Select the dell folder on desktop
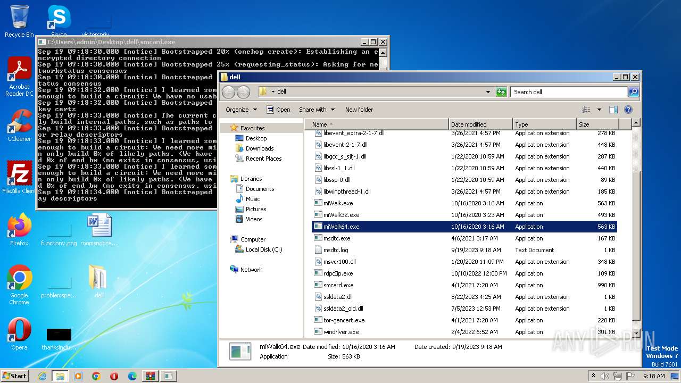Screen dimensions: 681x383 [x=99, y=281]
